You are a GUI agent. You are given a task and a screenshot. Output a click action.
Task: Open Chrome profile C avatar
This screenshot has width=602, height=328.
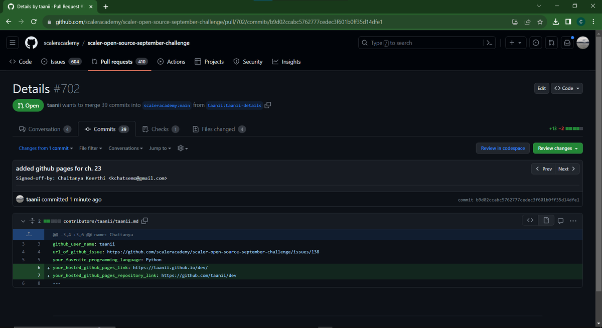[x=580, y=22]
